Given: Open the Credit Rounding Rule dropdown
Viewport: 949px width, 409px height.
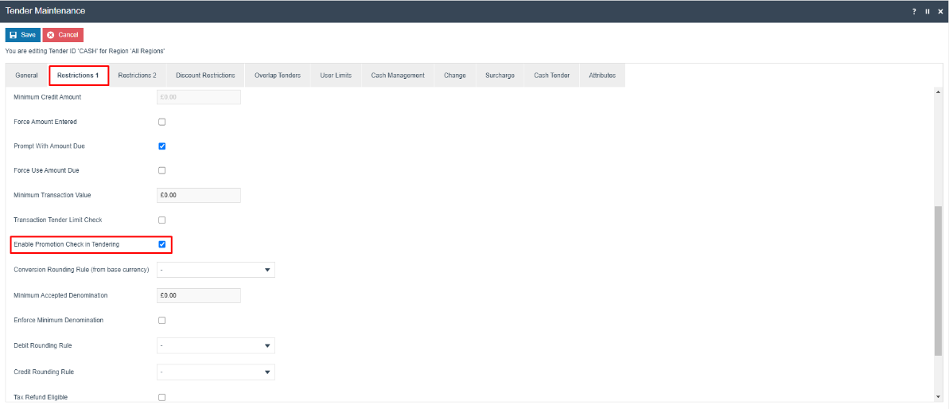Looking at the screenshot, I should tap(216, 372).
